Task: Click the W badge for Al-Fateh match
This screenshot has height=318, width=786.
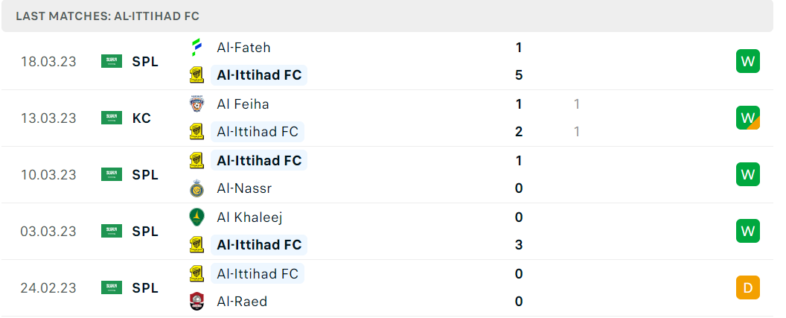Action: click(748, 61)
